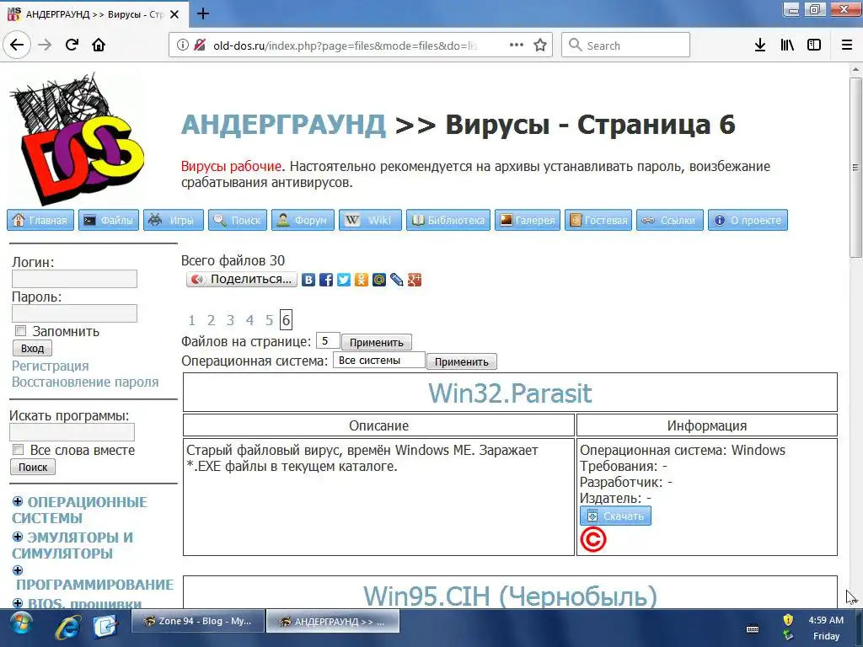Click the Вход login button

point(33,348)
